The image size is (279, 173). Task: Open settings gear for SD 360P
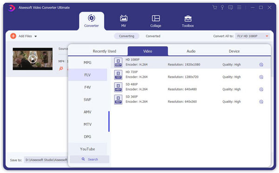pos(261,102)
